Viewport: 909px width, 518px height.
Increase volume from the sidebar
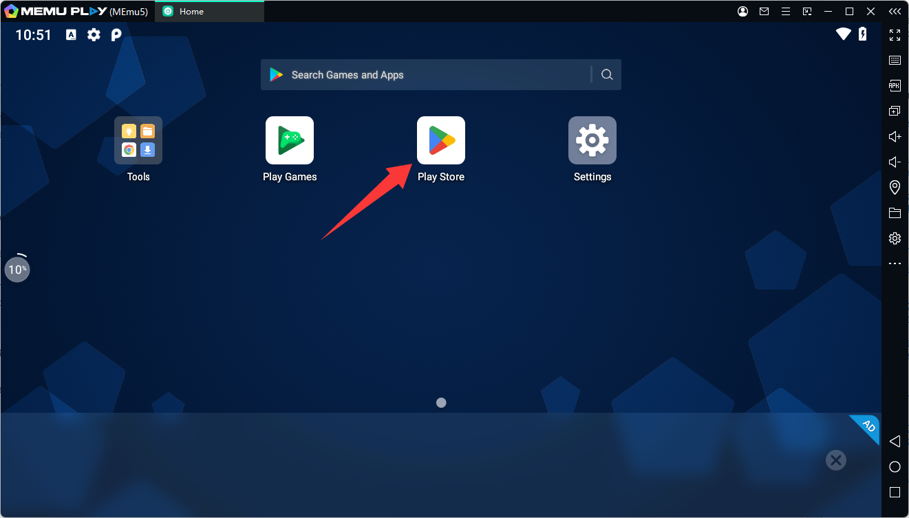pyautogui.click(x=895, y=136)
